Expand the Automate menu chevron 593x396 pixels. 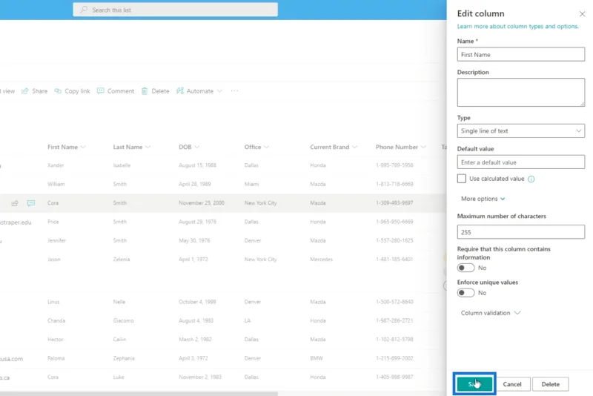tap(219, 91)
